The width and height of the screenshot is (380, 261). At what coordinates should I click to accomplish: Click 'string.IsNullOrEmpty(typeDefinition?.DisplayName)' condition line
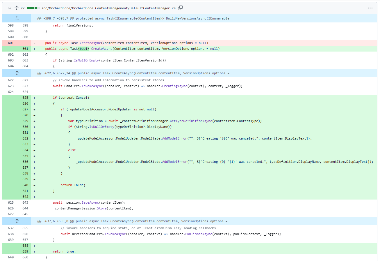point(120,127)
